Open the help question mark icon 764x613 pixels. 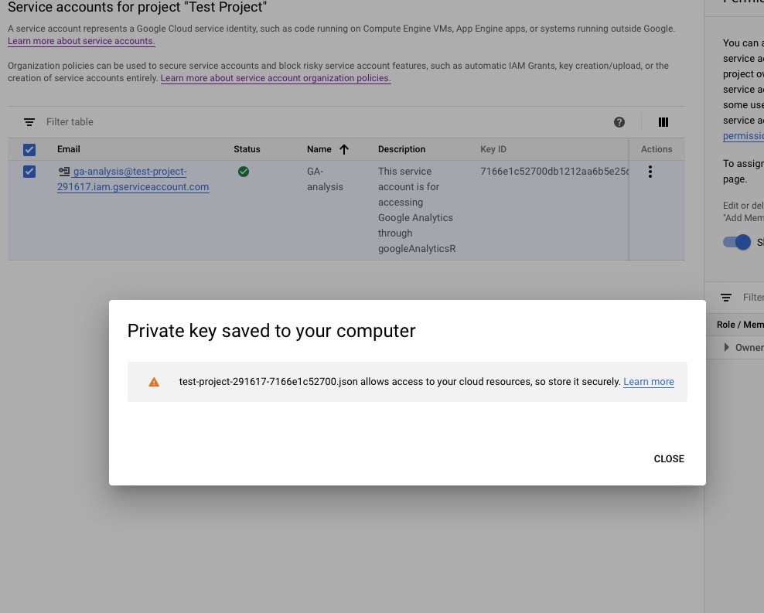[619, 122]
